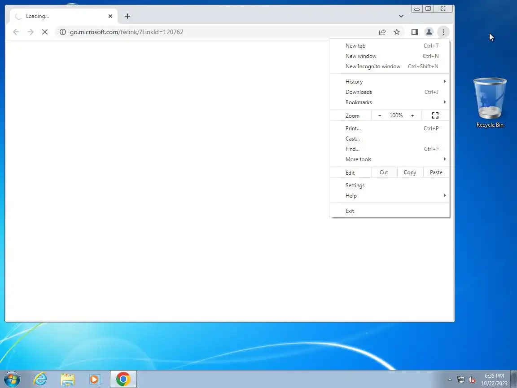Open a New Incognito window
The image size is (517, 388).
390,66
